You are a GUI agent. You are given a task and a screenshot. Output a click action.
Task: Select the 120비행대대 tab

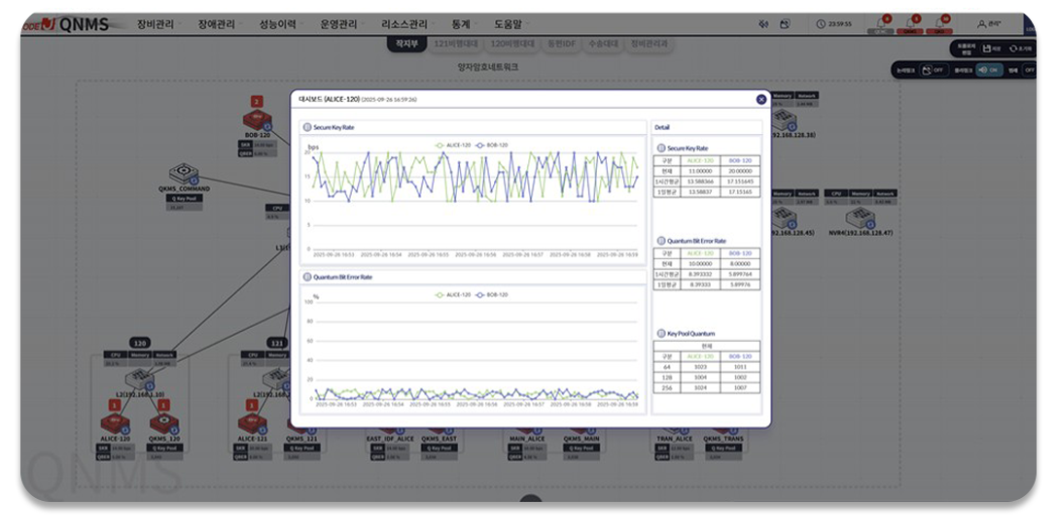pyautogui.click(x=512, y=44)
